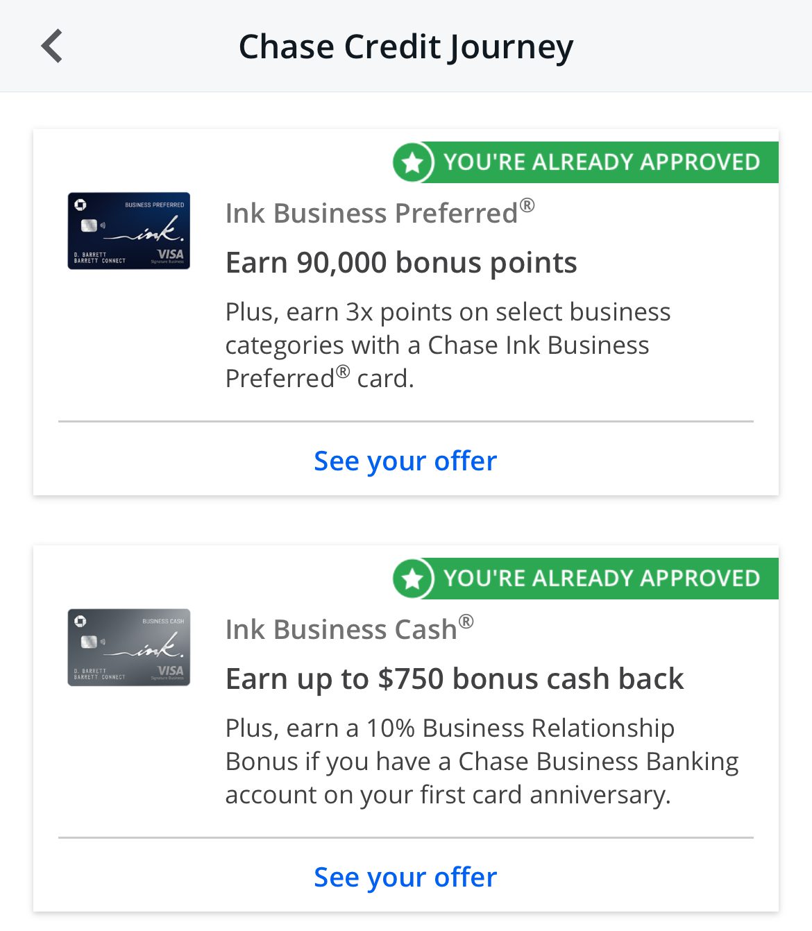812x931 pixels.
Task: Tap approved banner above Ink Business Cash
Action: [601, 579]
